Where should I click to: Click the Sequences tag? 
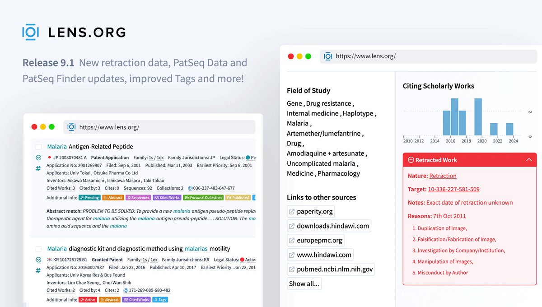click(x=138, y=197)
